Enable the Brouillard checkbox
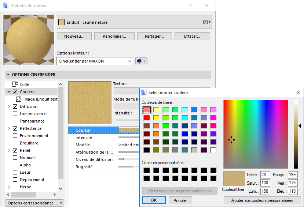Screen dimensions: 304x207 [15, 143]
